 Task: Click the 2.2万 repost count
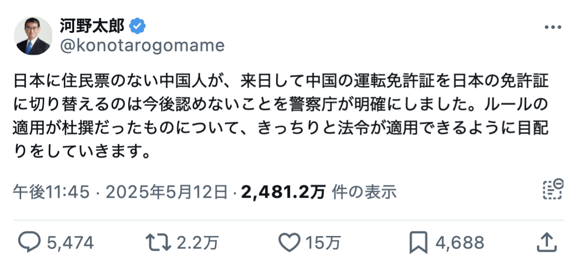[x=197, y=242]
